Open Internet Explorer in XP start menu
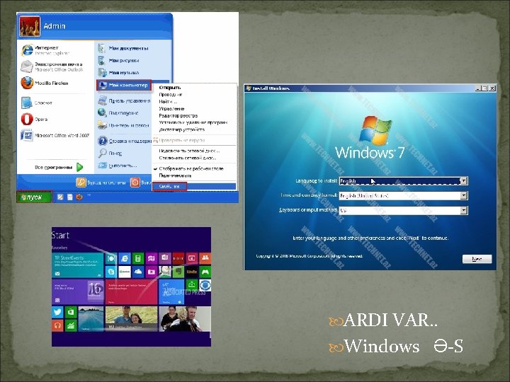The image size is (510, 382). [x=45, y=50]
